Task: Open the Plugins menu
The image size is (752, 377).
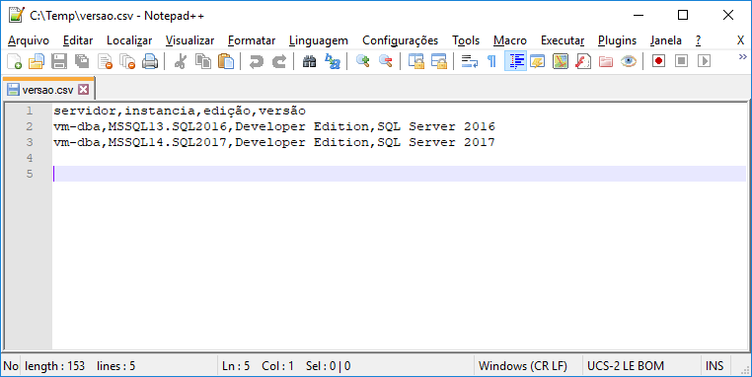Action: pos(617,40)
